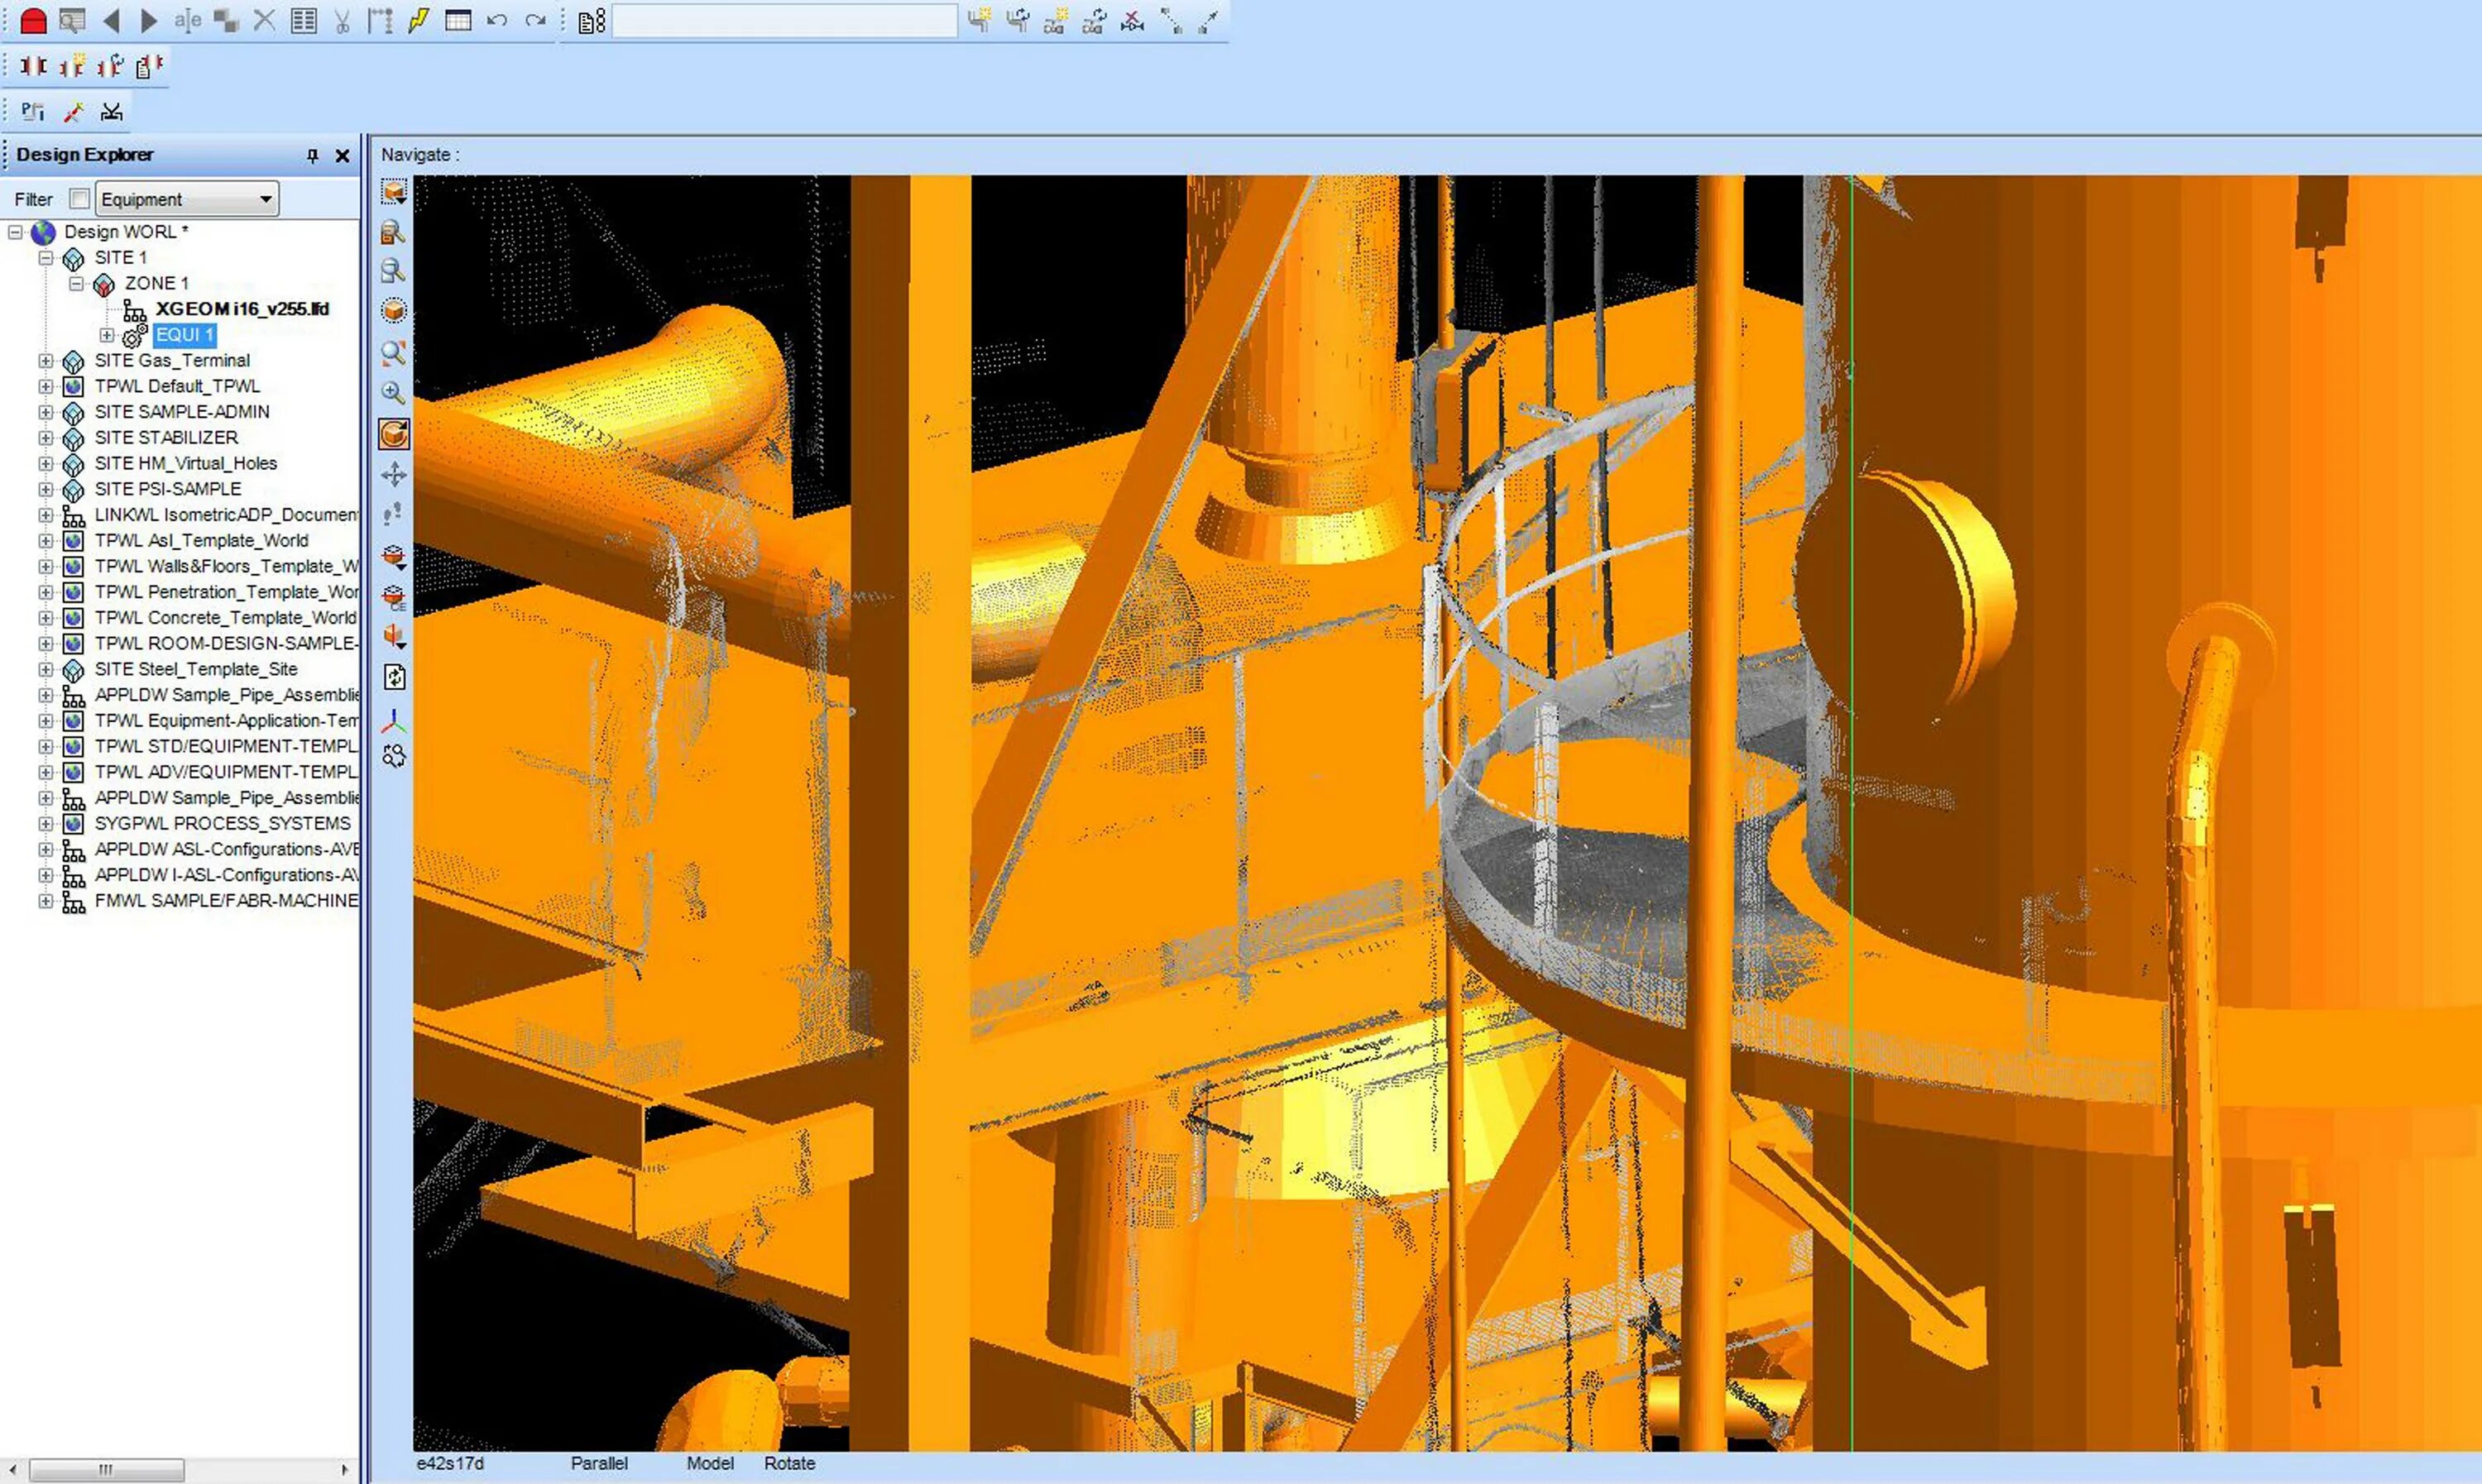
Task: Open the Equipment filter dropdown
Action: coord(265,198)
